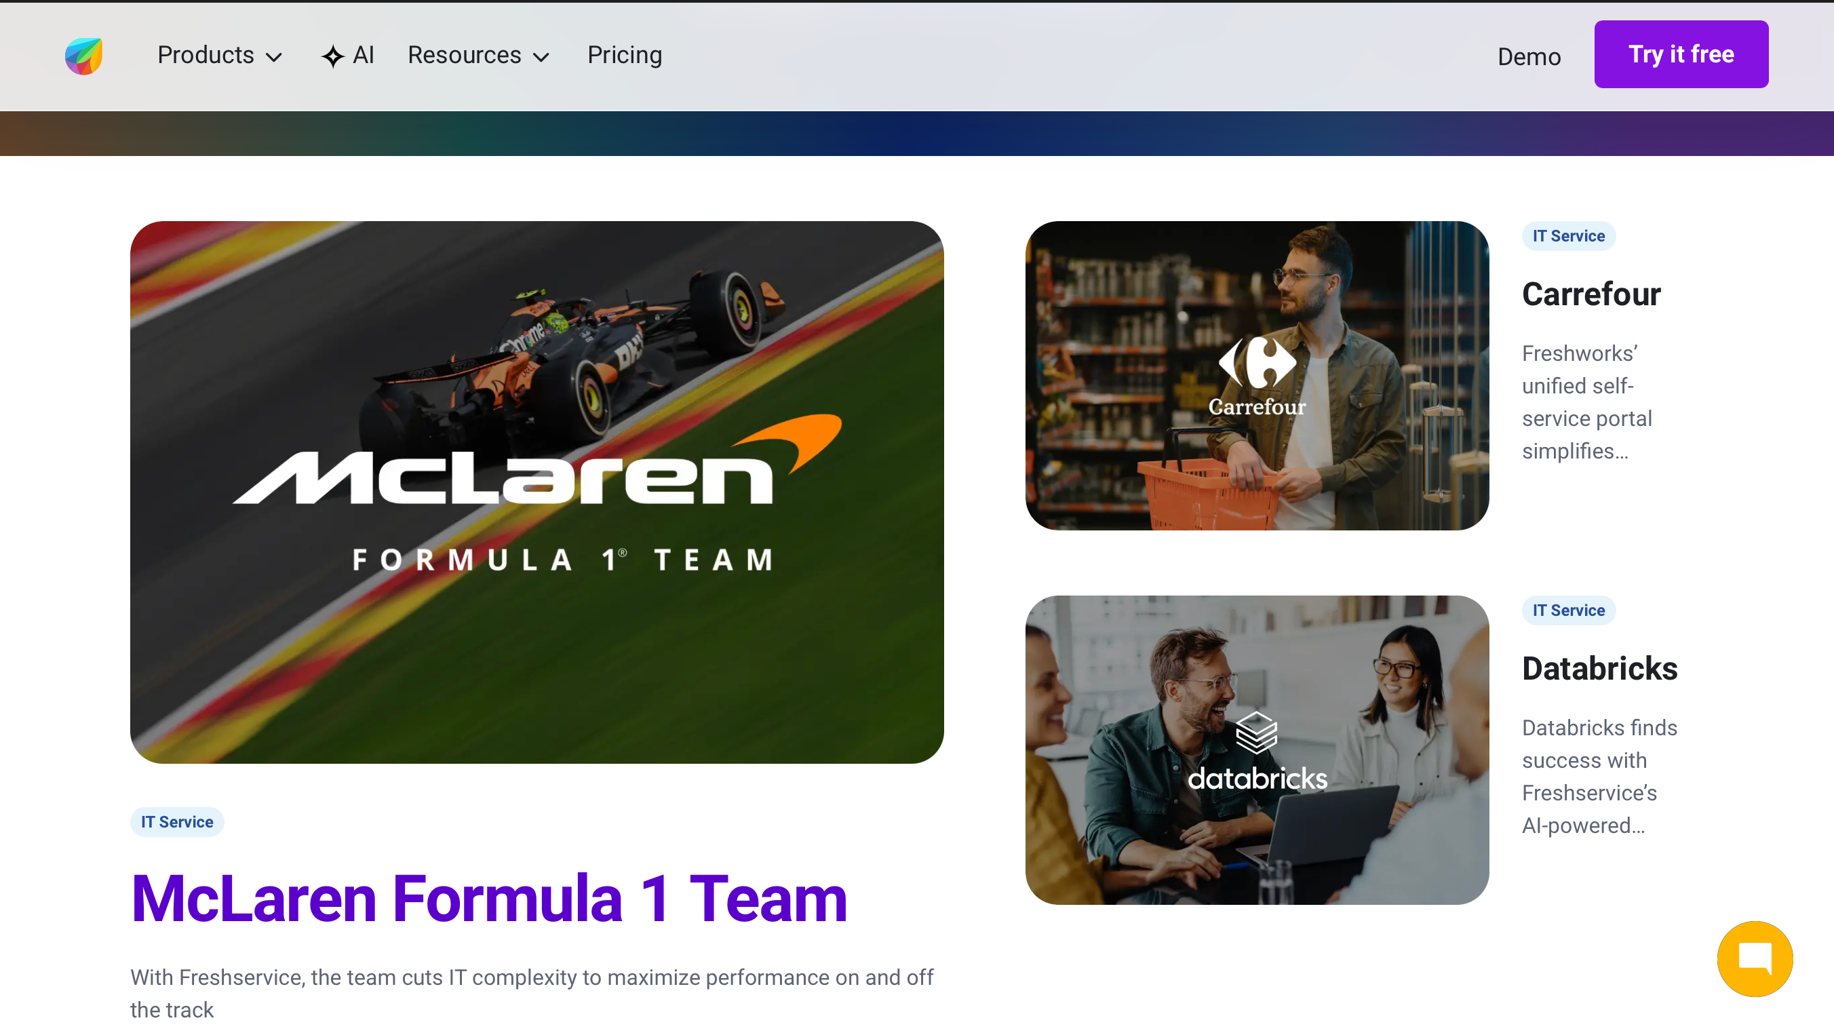Click the Databricks title heading
Screen dimensions: 1834x1031
click(1599, 669)
